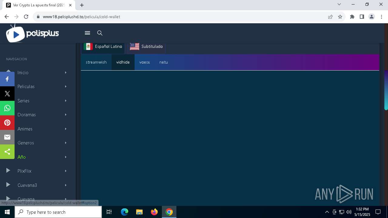This screenshot has width=388, height=218.
Task: Open the notifications center icon
Action: [378, 212]
